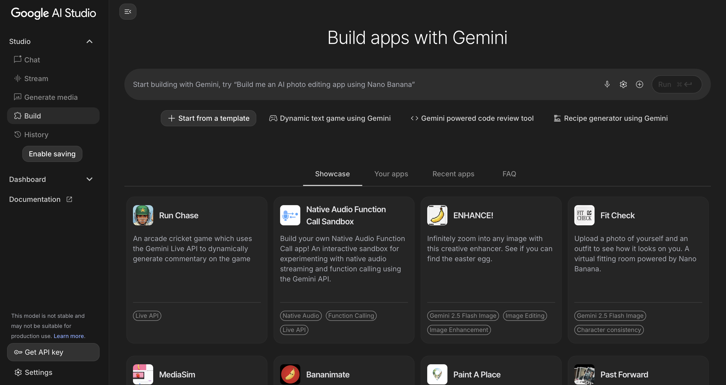Click the Get API key button
The width and height of the screenshot is (726, 385).
pos(53,352)
